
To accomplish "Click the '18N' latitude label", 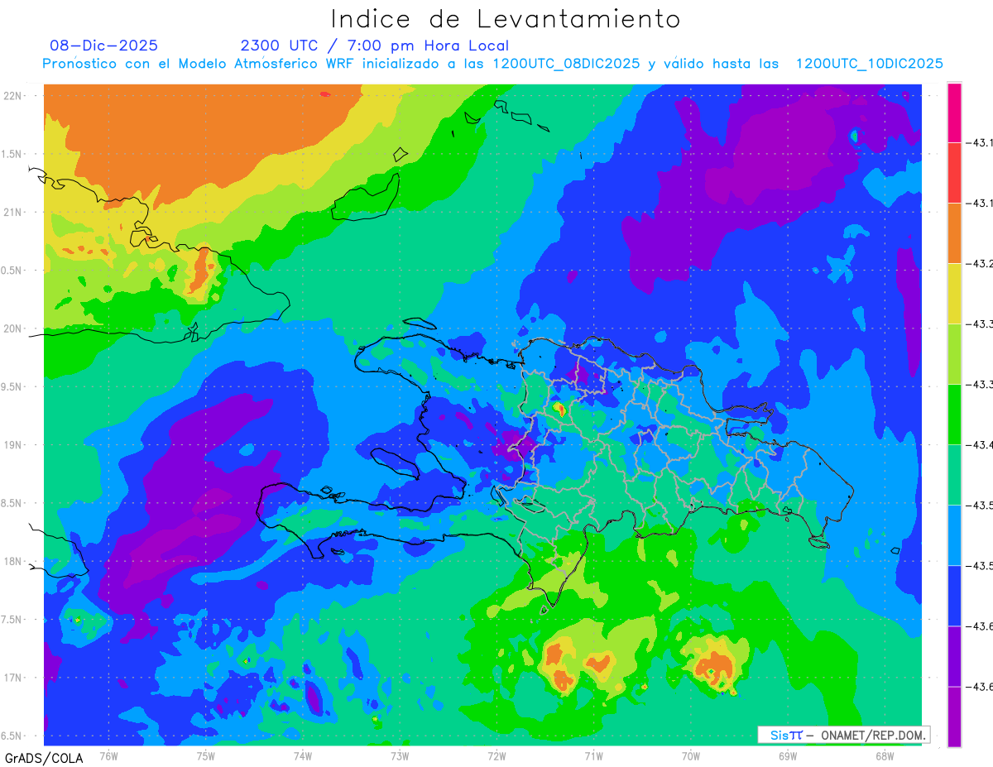I will tap(14, 562).
